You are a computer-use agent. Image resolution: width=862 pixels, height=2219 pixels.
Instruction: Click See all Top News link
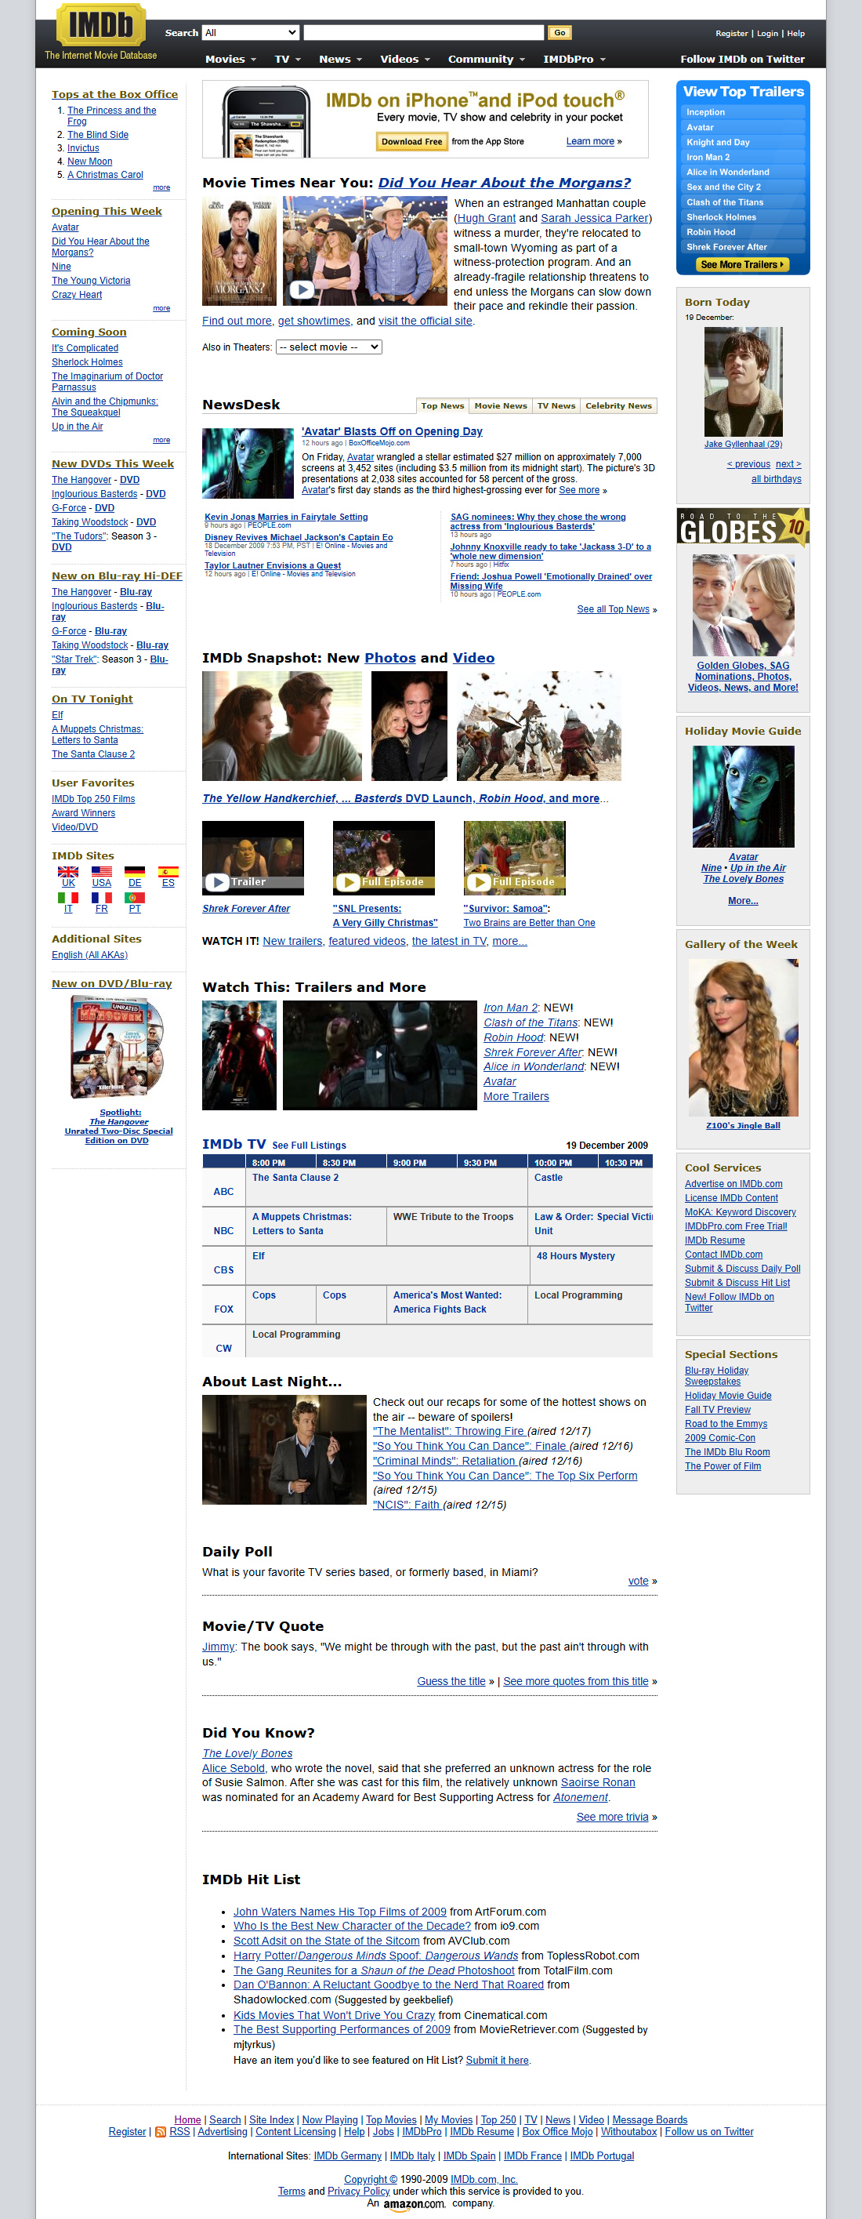click(613, 609)
